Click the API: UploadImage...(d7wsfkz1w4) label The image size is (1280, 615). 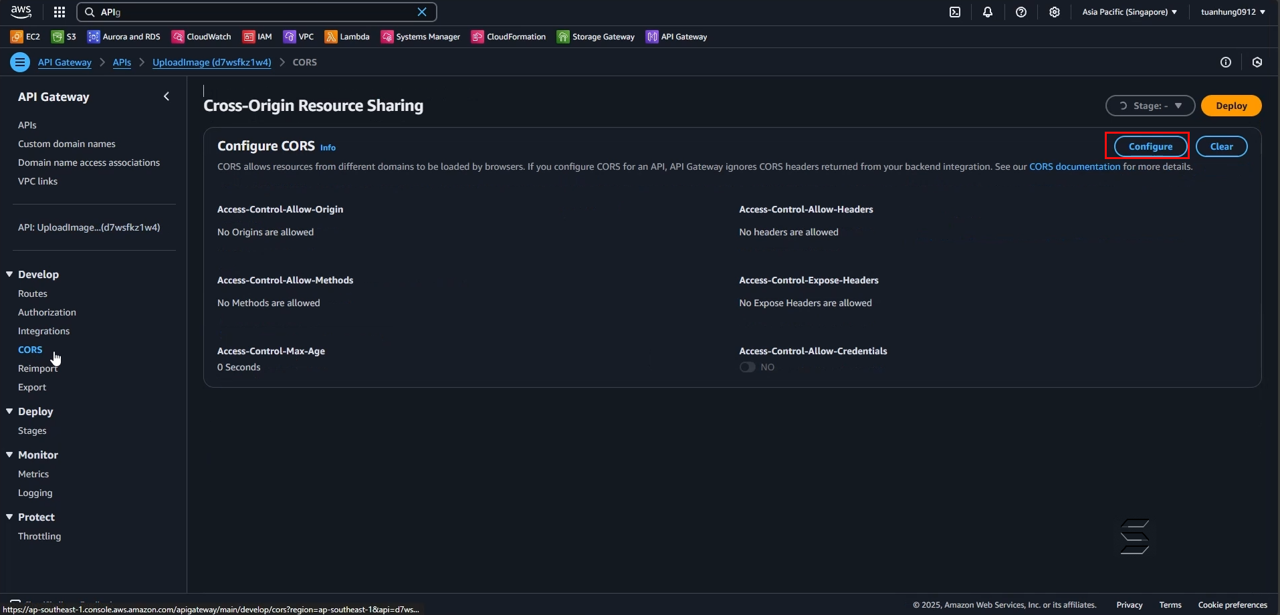(89, 227)
